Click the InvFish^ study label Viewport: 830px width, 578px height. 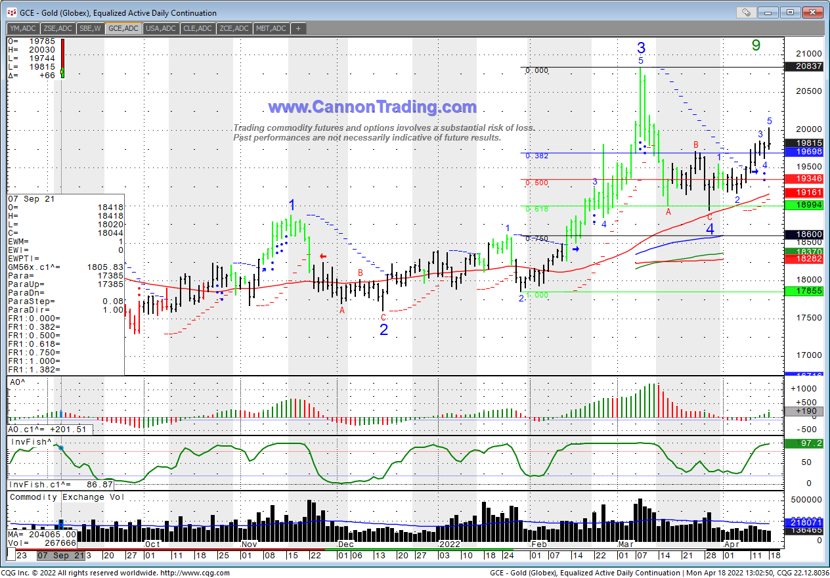tap(29, 442)
